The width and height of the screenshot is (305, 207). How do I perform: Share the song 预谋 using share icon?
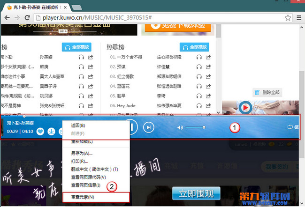pos(208,67)
